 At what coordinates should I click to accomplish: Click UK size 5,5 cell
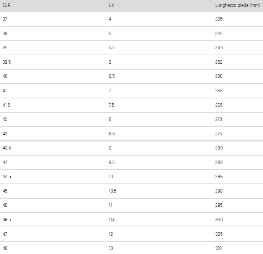(x=112, y=48)
